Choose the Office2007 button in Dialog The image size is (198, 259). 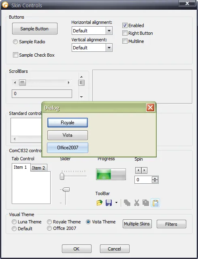[x=68, y=148]
